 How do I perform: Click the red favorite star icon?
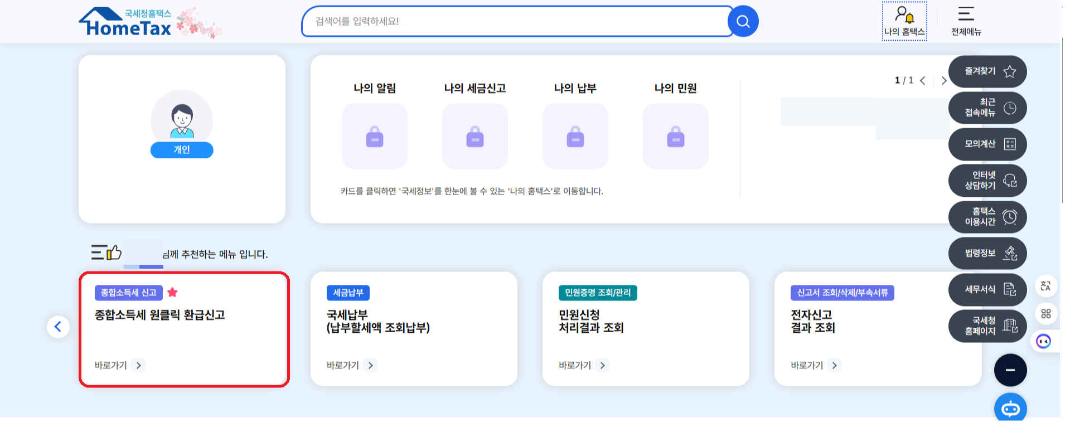pyautogui.click(x=172, y=292)
